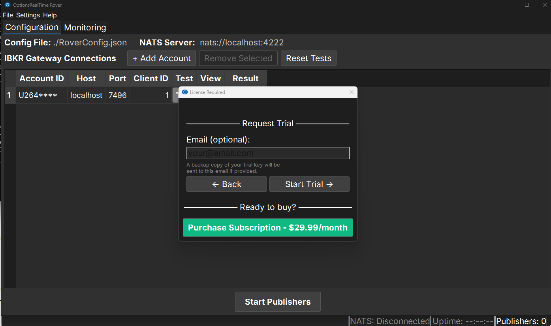Click the Account ID column header
Image resolution: width=551 pixels, height=326 pixels.
click(41, 79)
